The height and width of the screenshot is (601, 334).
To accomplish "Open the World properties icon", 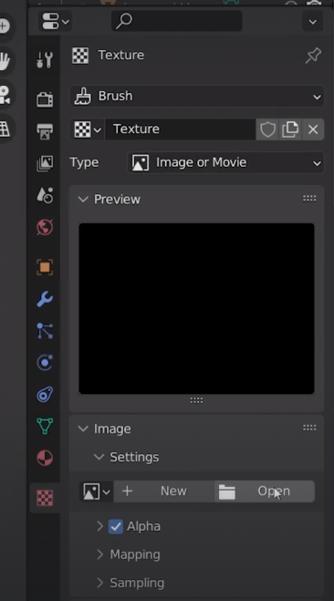I will 45,228.
